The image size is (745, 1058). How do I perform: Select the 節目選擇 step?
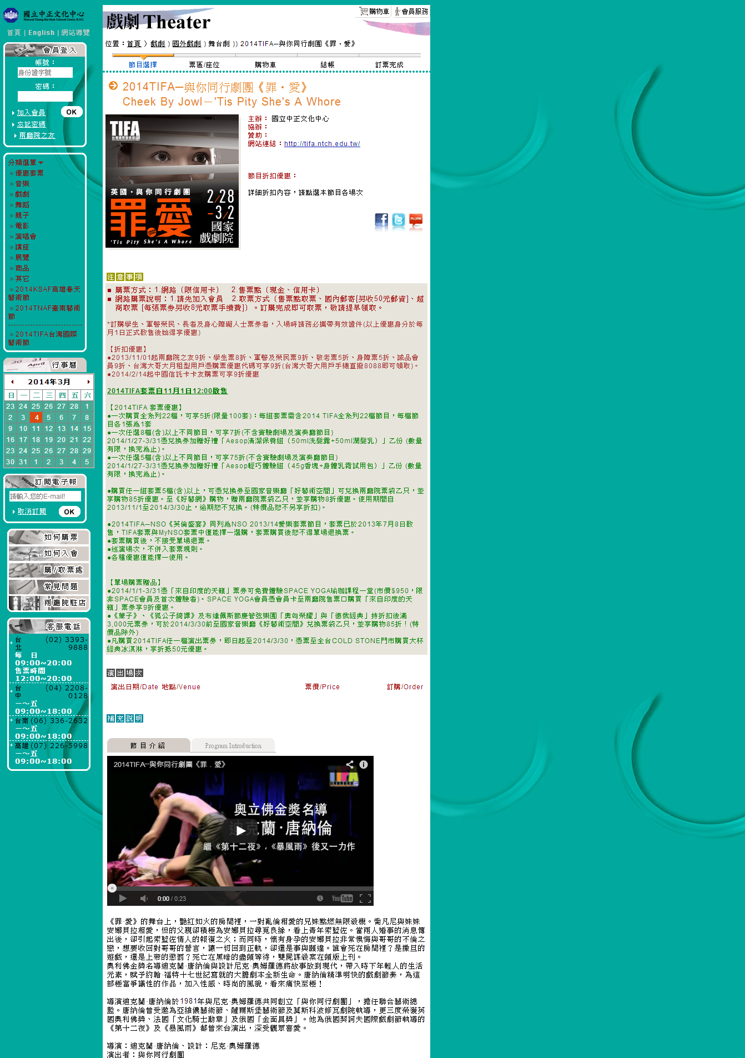coord(143,65)
